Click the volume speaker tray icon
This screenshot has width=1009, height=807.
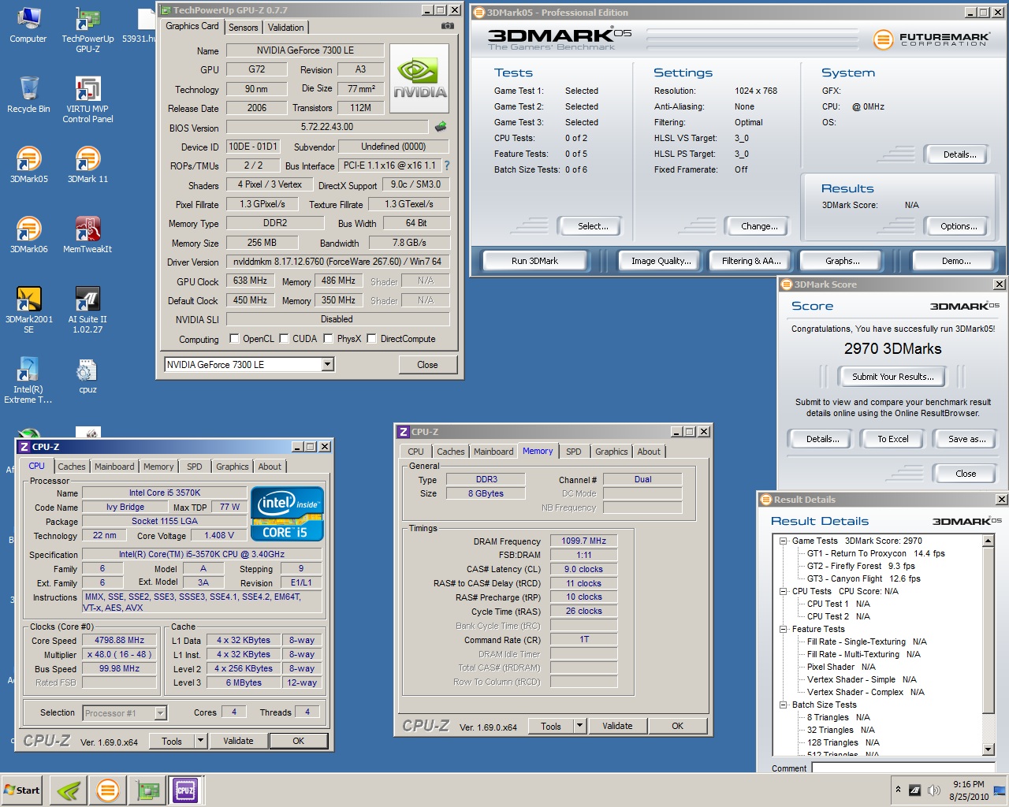coord(934,790)
